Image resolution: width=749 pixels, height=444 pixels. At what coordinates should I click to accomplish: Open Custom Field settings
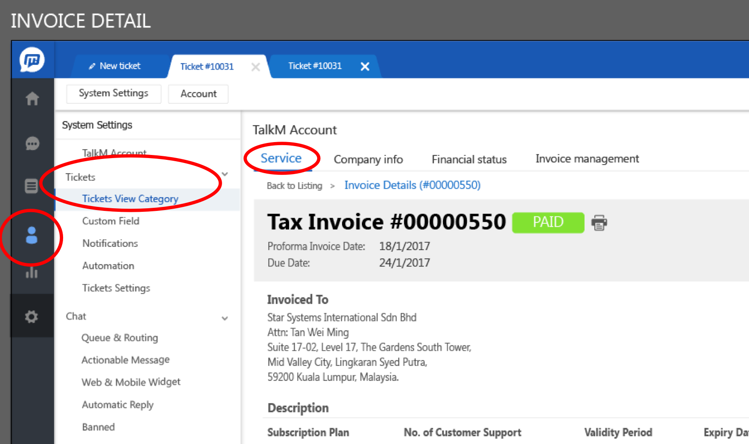(x=111, y=221)
